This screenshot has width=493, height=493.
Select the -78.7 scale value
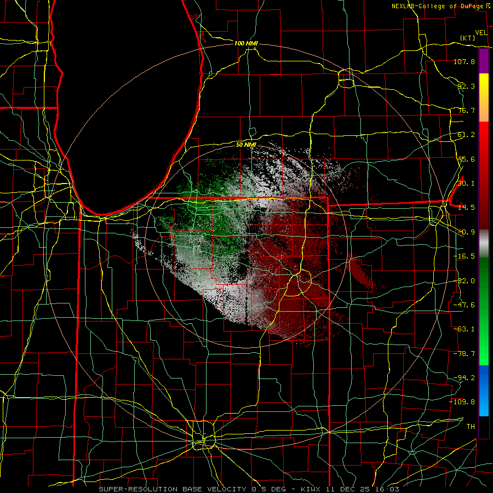tap(464, 354)
